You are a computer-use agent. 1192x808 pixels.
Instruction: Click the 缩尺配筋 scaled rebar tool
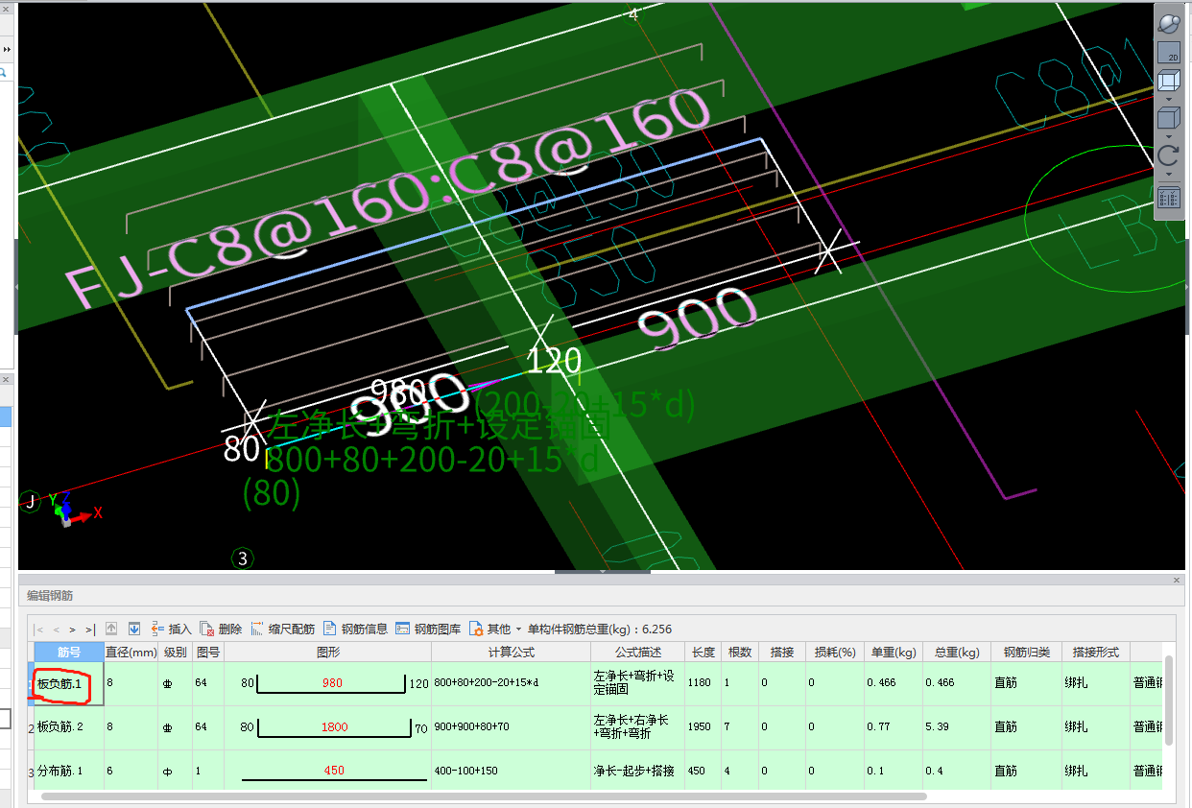283,630
